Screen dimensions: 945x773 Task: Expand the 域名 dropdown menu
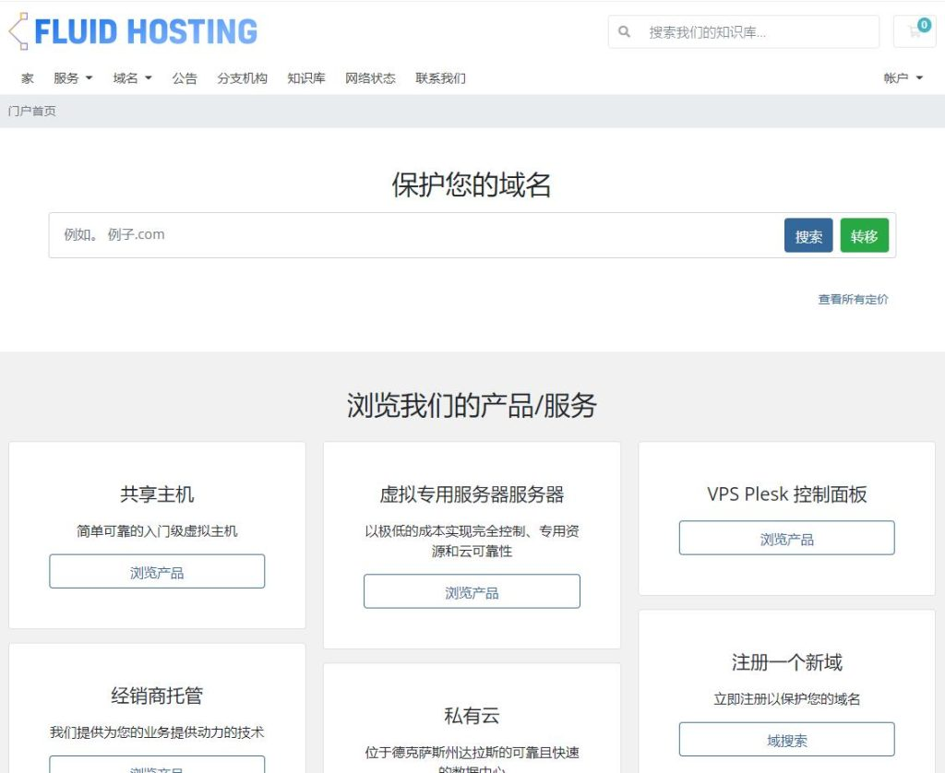(132, 78)
